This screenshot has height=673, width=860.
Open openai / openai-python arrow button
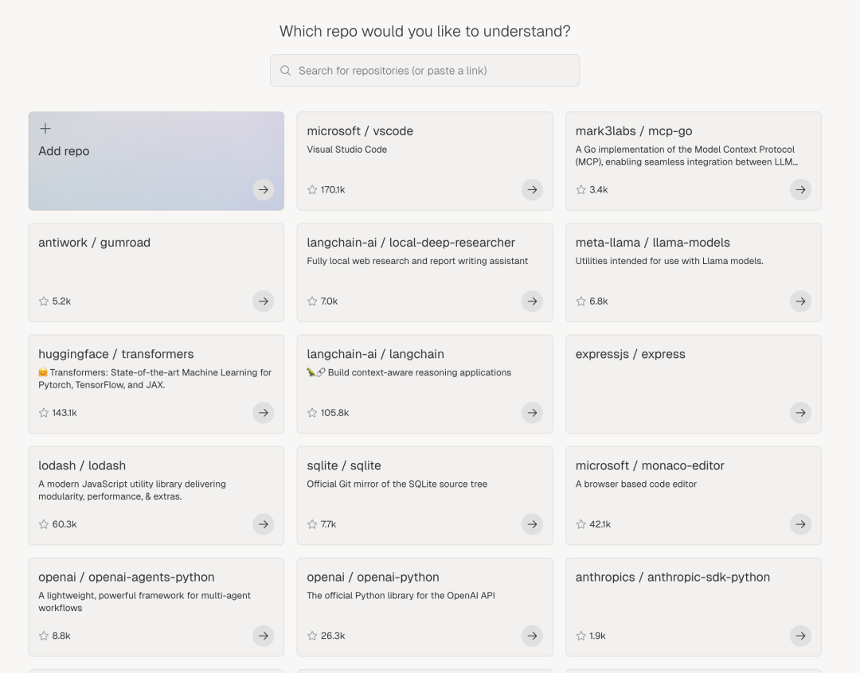click(x=532, y=636)
